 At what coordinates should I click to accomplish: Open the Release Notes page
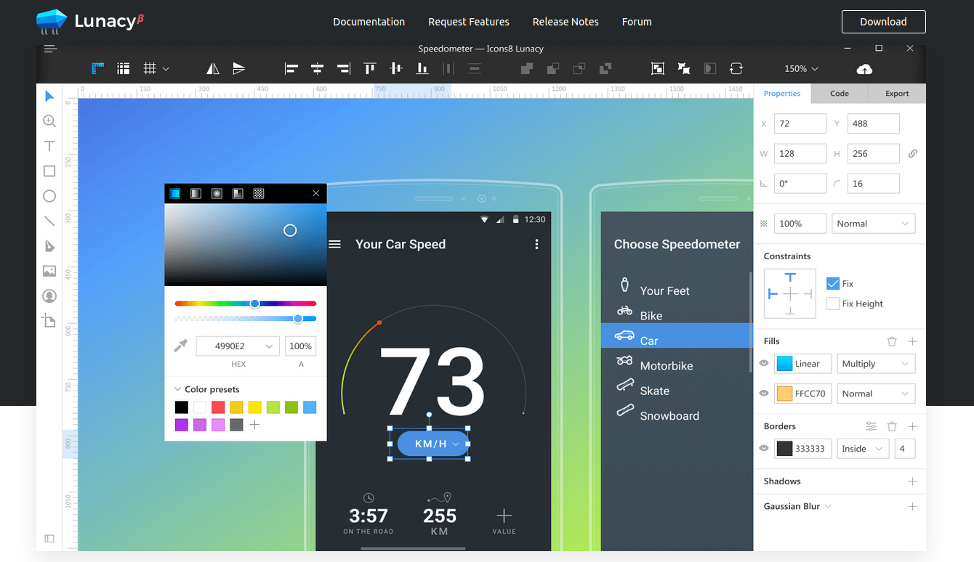566,22
